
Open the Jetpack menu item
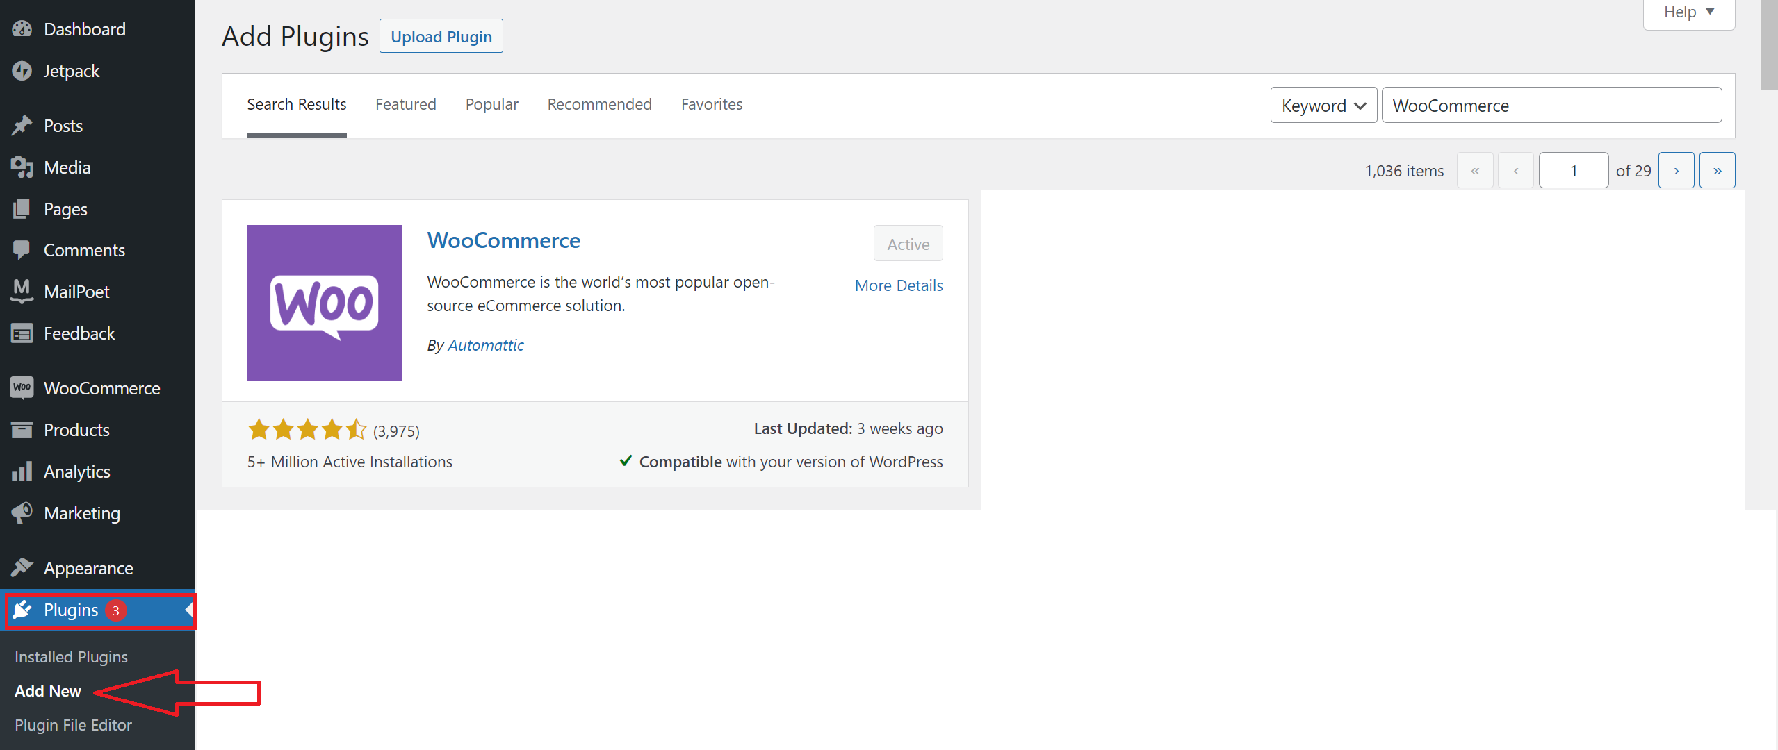(97, 71)
